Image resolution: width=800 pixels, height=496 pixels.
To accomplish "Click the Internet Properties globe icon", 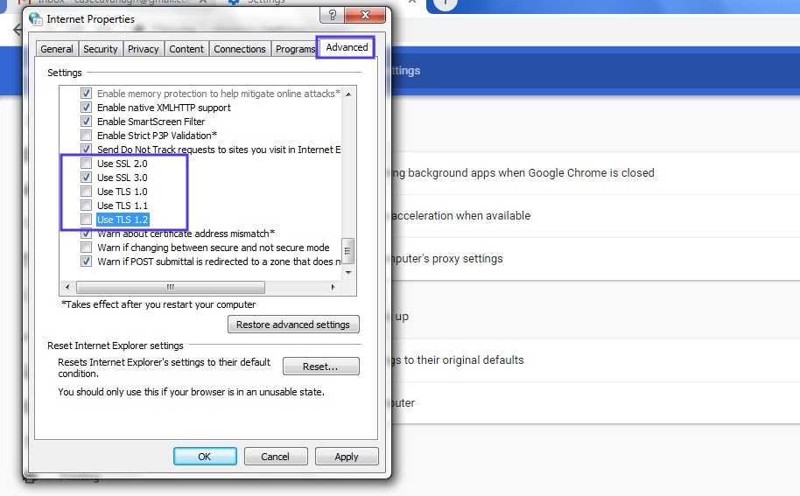I will (36, 18).
